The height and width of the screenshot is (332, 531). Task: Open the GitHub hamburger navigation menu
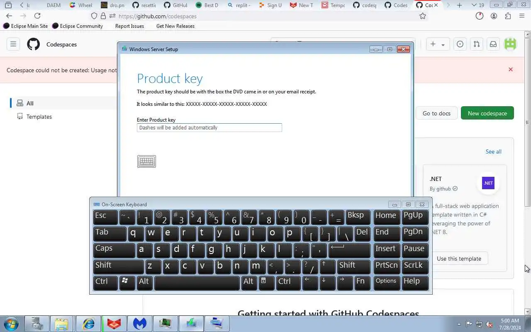13,44
